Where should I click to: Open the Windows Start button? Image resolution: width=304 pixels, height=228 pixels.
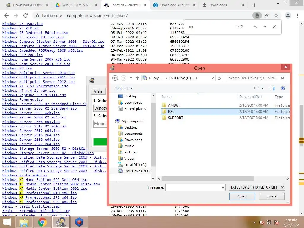pos(7,222)
